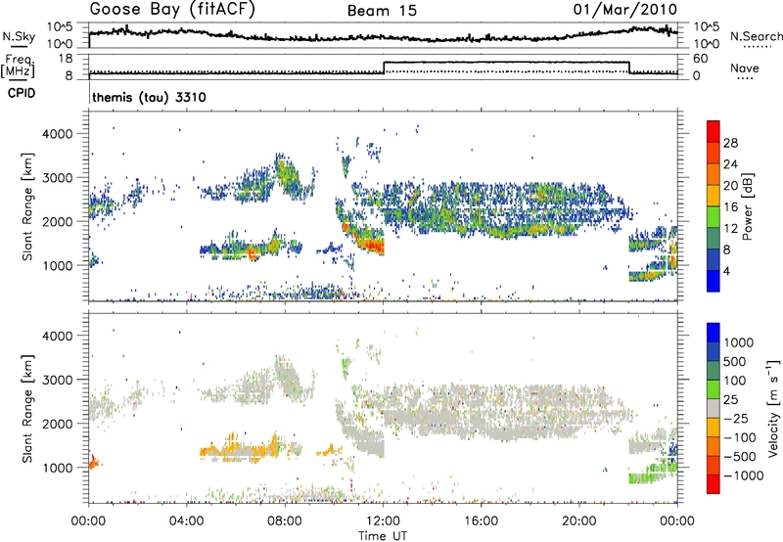783x542 pixels.
Task: Click red high-power echo patch near 12:00
Action: pos(372,245)
